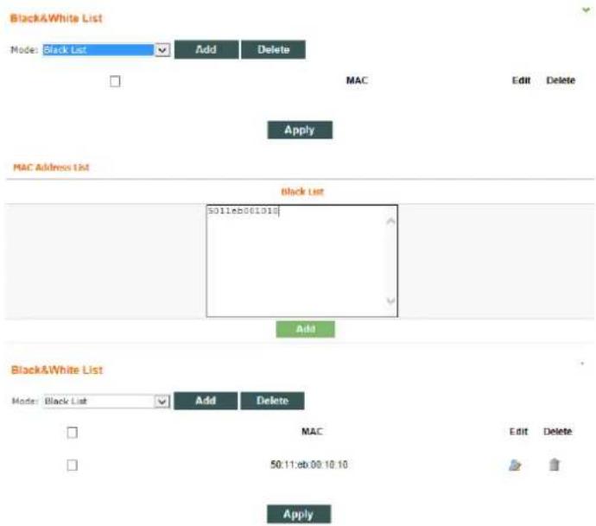Click the green Add button under text area
The height and width of the screenshot is (526, 596).
tap(305, 329)
